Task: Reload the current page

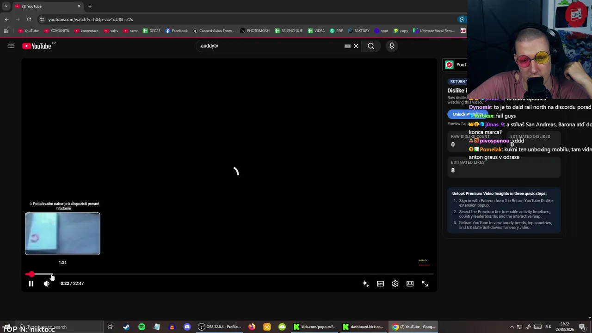Action: (29, 19)
